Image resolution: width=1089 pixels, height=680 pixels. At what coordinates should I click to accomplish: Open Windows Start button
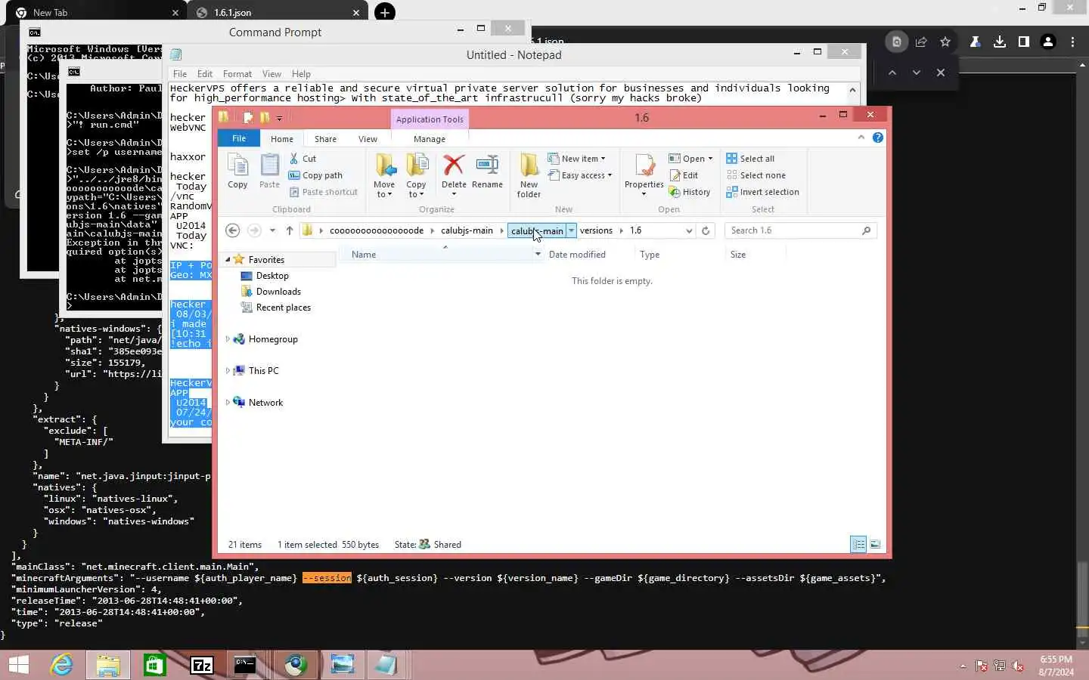[x=19, y=665]
